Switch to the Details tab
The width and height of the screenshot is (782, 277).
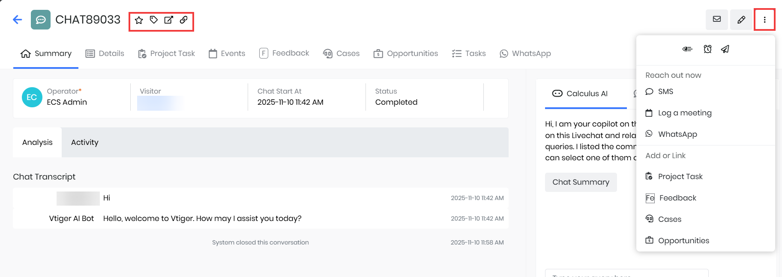(x=105, y=53)
